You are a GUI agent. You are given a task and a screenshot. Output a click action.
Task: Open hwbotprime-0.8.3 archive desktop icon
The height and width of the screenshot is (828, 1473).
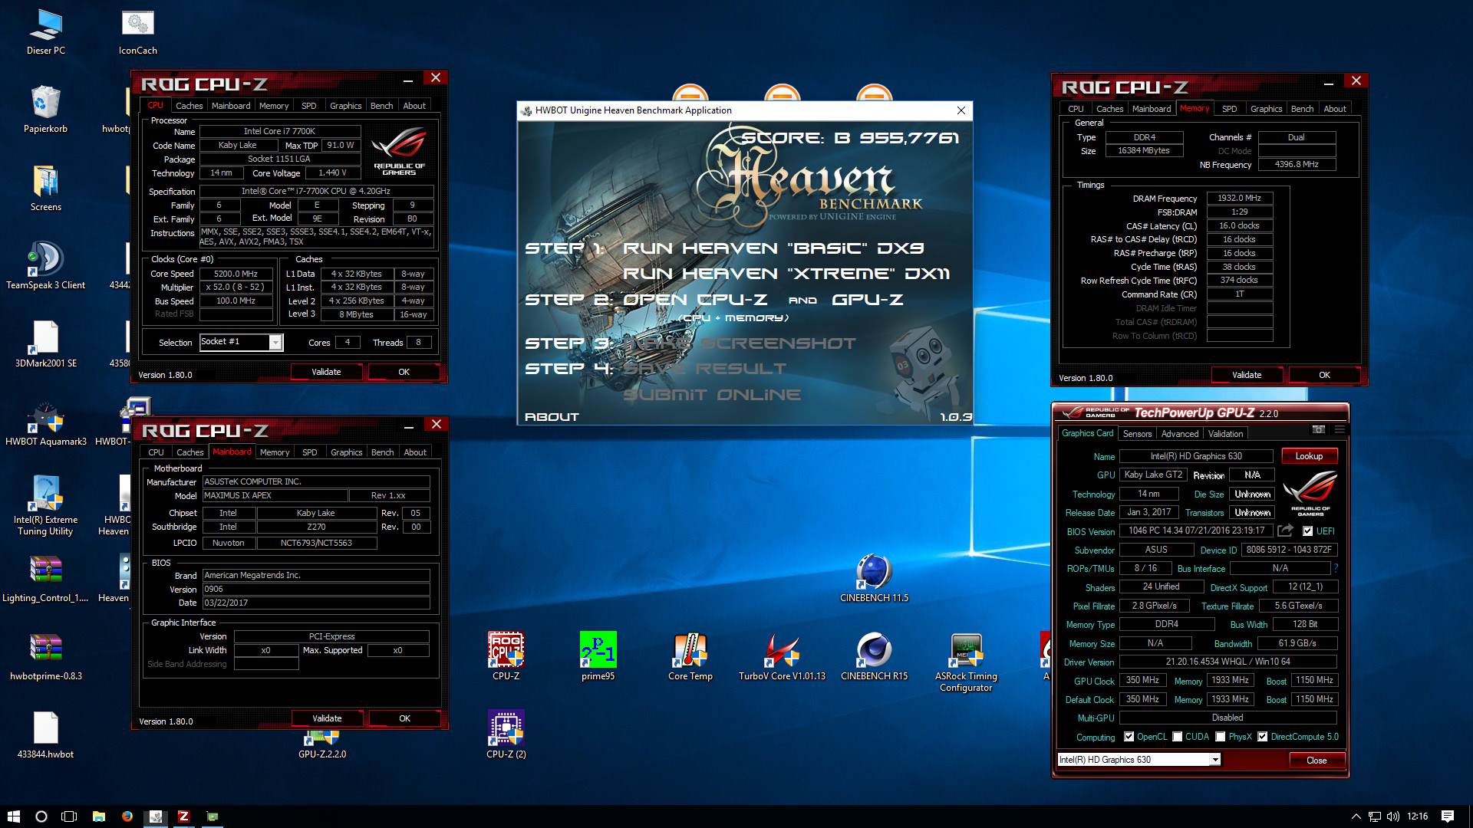click(x=46, y=657)
